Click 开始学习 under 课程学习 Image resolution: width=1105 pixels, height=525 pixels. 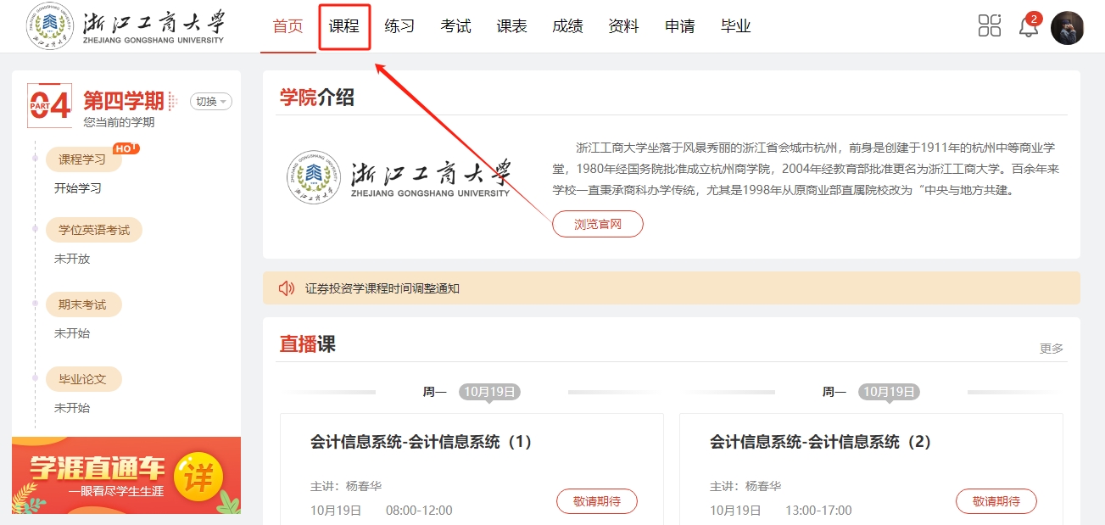coord(78,188)
